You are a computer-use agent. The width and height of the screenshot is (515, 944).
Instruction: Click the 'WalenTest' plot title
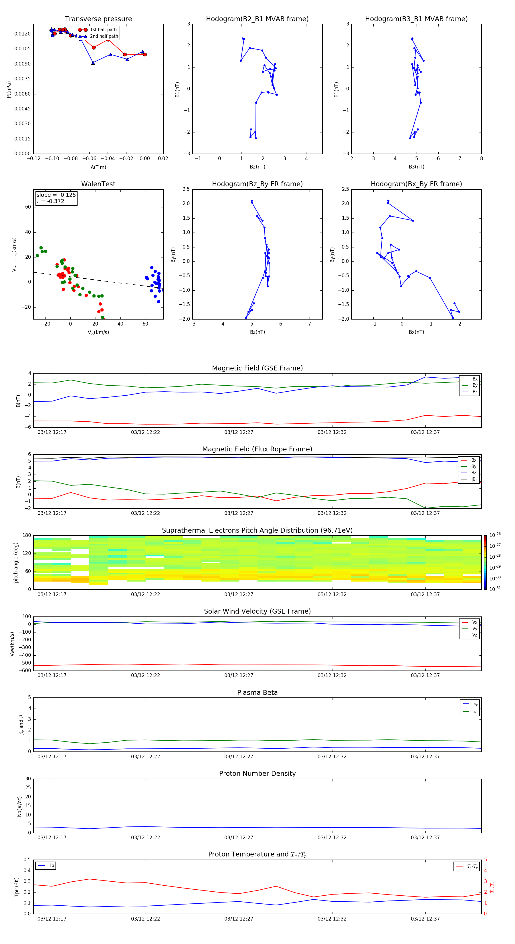(98, 184)
